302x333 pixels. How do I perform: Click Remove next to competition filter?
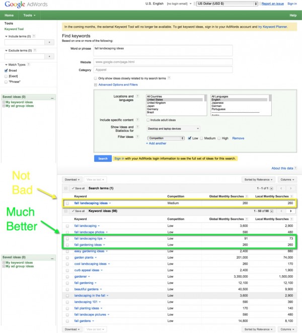(x=238, y=138)
